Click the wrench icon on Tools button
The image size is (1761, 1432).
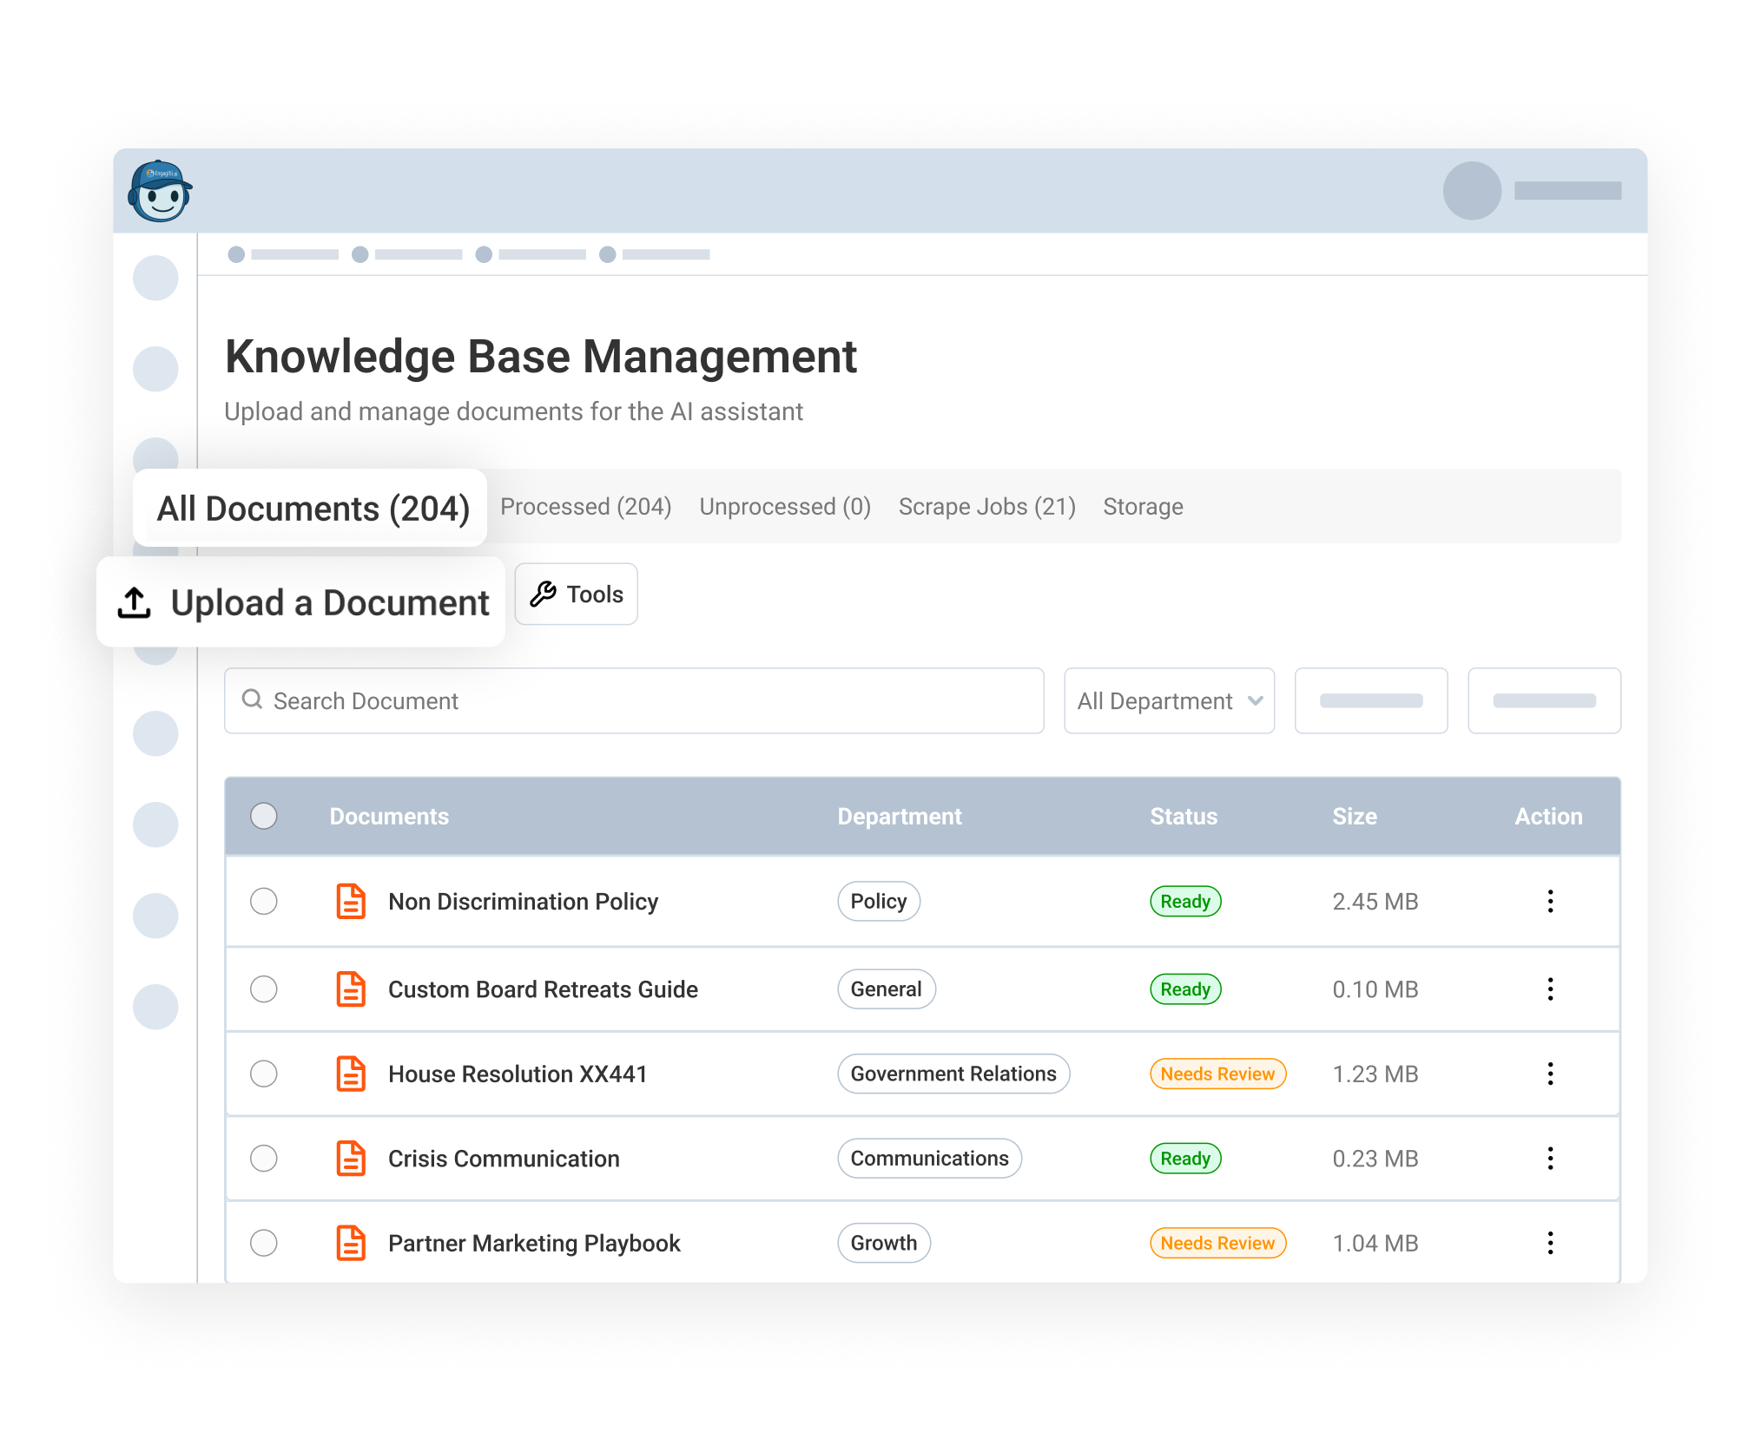tap(544, 594)
